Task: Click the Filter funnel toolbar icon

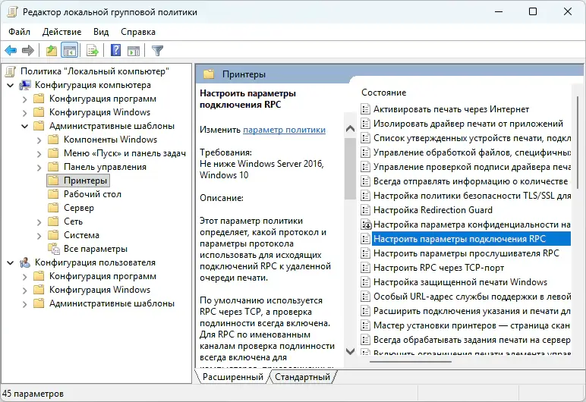Action: [x=157, y=50]
